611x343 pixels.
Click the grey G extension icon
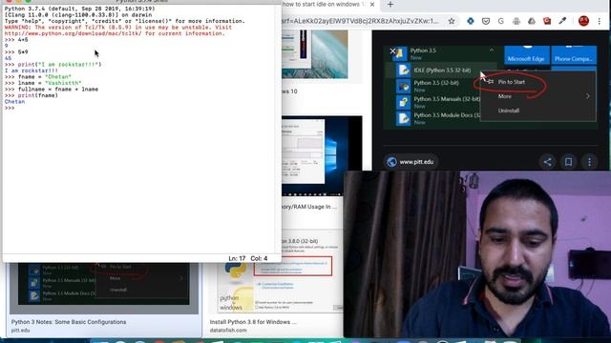point(500,21)
